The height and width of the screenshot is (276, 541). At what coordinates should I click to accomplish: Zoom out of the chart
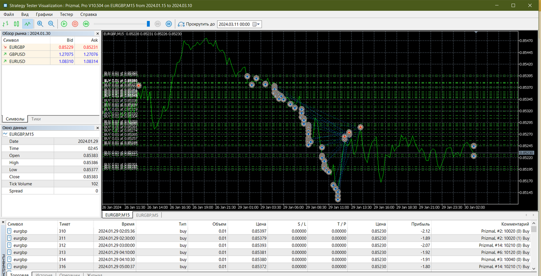51,24
